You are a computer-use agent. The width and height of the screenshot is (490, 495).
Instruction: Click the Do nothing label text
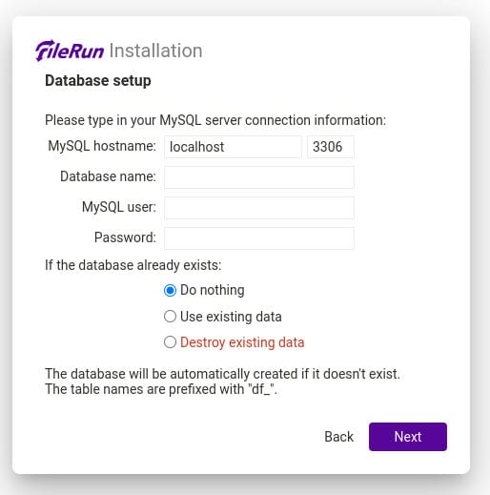(x=213, y=290)
